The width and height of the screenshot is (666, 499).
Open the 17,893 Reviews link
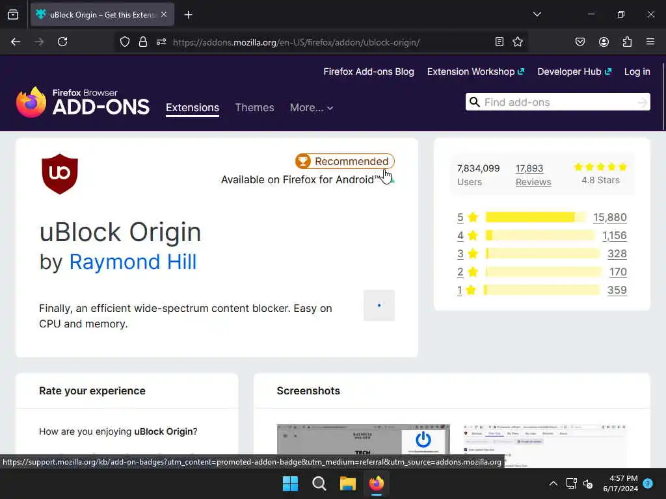533,175
